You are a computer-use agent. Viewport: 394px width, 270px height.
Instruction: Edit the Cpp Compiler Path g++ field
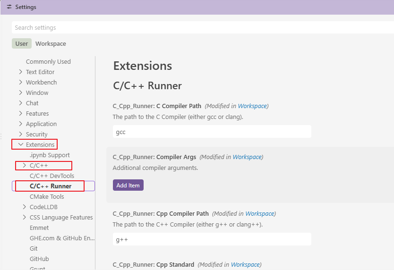click(x=212, y=239)
